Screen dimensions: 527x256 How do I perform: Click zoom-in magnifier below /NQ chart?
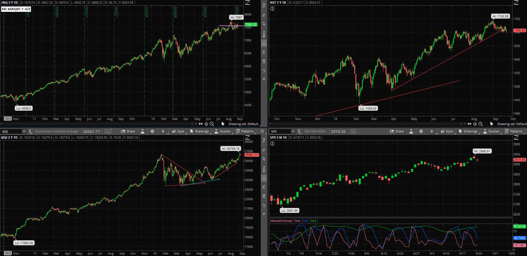(212, 124)
